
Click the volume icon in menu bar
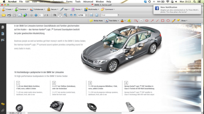pos(176,2)
